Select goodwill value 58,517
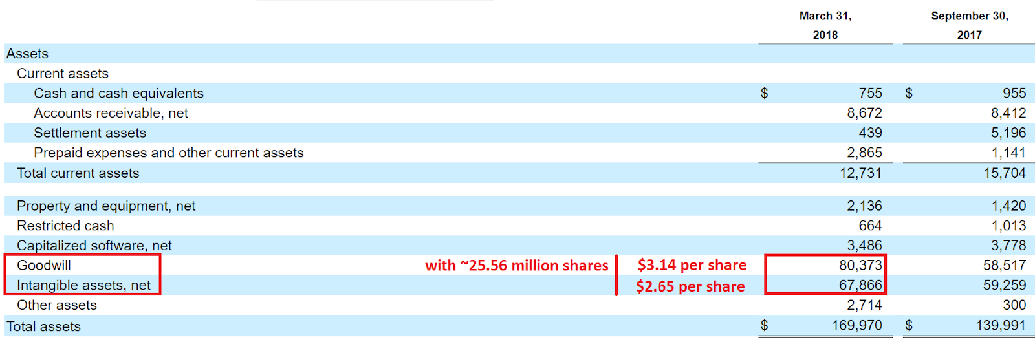Screen dimensions: 1035x342 pos(1005,266)
